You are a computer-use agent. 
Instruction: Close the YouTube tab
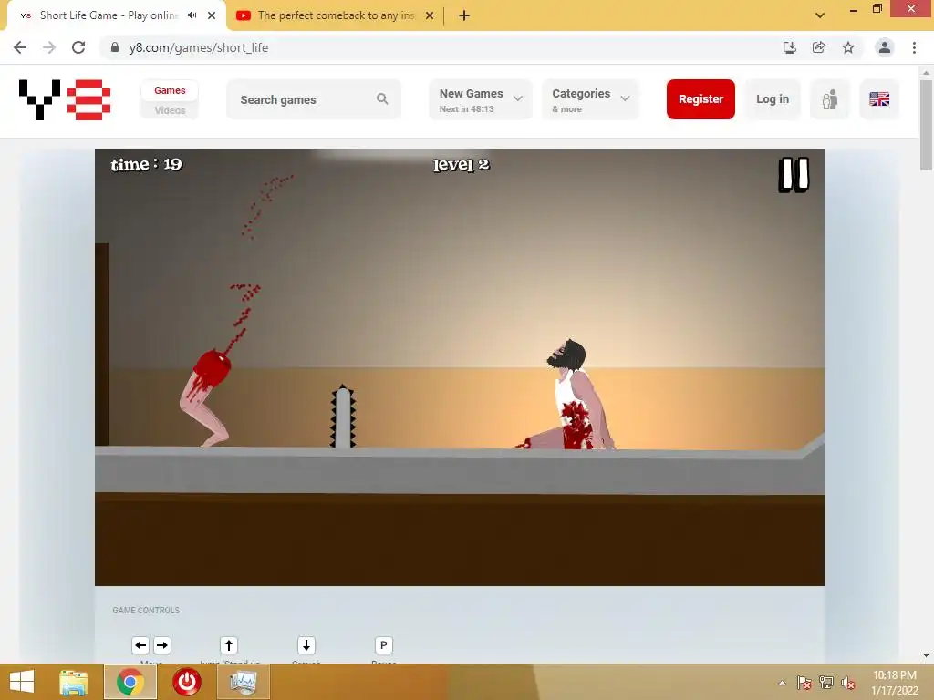coord(430,15)
